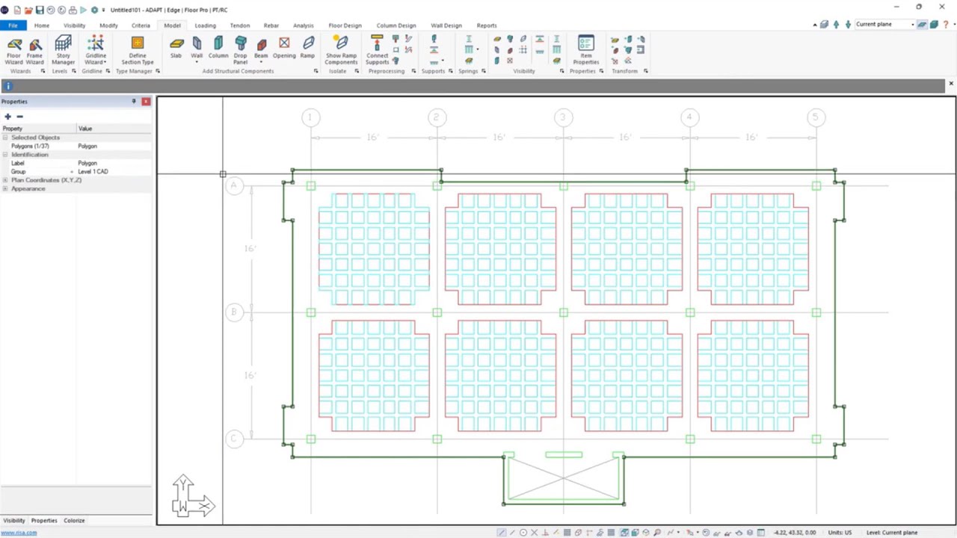Switch to the Rebar tab

tap(271, 25)
